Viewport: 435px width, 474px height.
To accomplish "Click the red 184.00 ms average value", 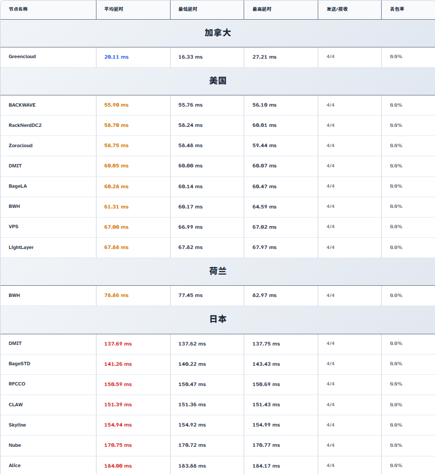I will click(x=118, y=466).
